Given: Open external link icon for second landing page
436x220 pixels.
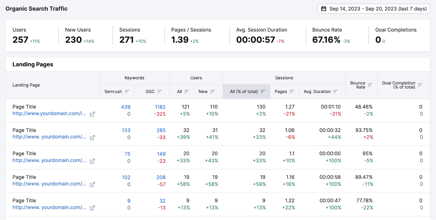Looking at the screenshot, I should (92, 138).
